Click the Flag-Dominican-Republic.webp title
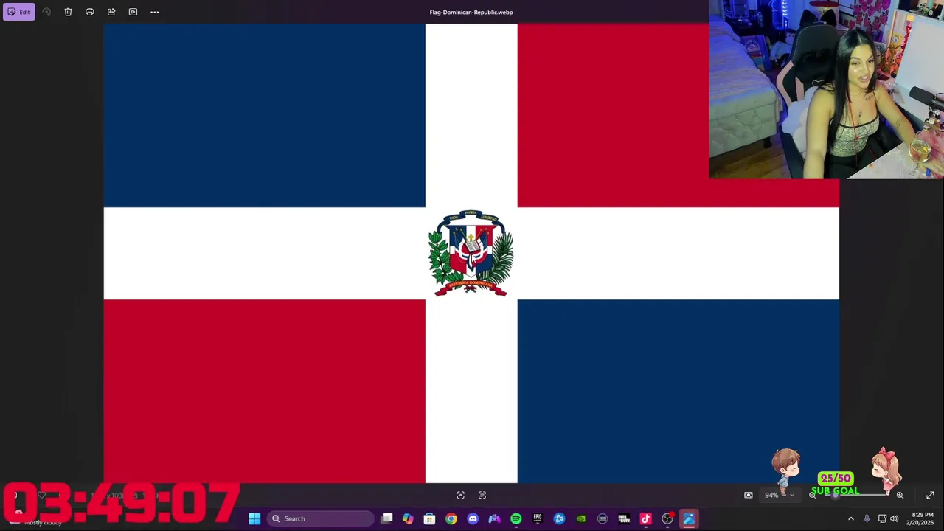This screenshot has height=531, width=944. click(x=471, y=12)
